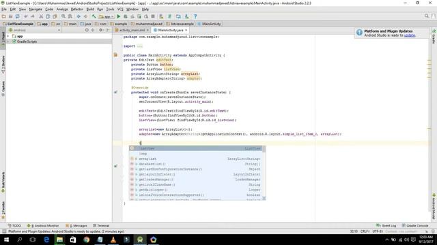Click the muhammadjawad breadcrumb
Image resolution: width=437 pixels, height=245 pixels.
[147, 24]
